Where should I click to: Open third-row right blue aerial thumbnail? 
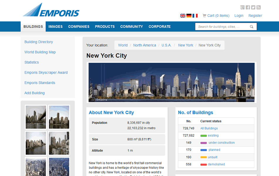(59, 167)
